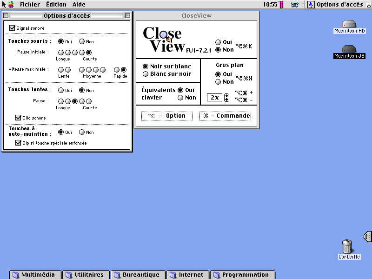Toggle Bip si touche spéciale enfoncée checkbox
372x279 pixels.
pos(18,143)
